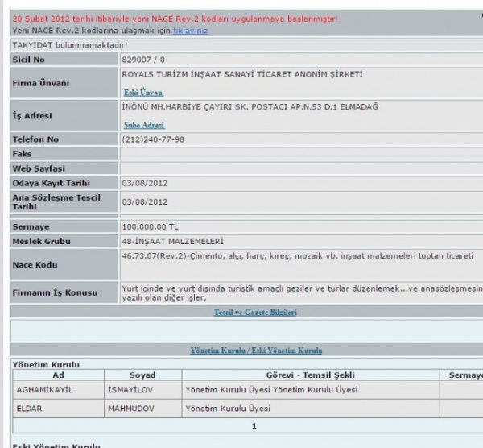The height and width of the screenshot is (448, 483).
Task: Click the Sicil No label
Action: click(29, 60)
